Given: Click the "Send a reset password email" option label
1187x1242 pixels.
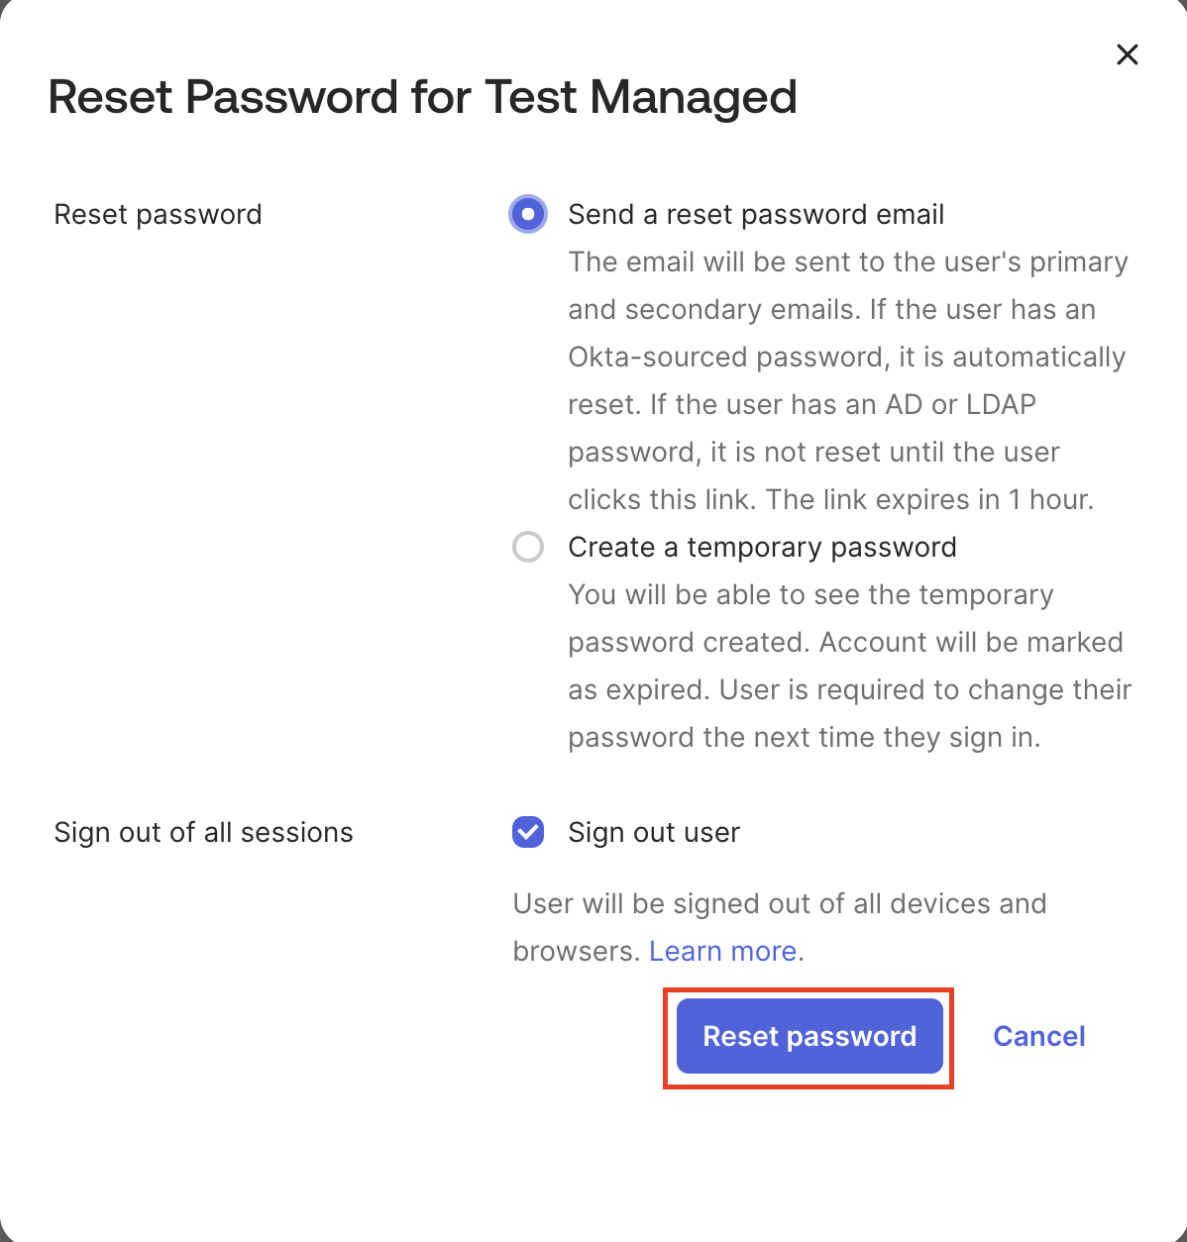Looking at the screenshot, I should coord(755,214).
